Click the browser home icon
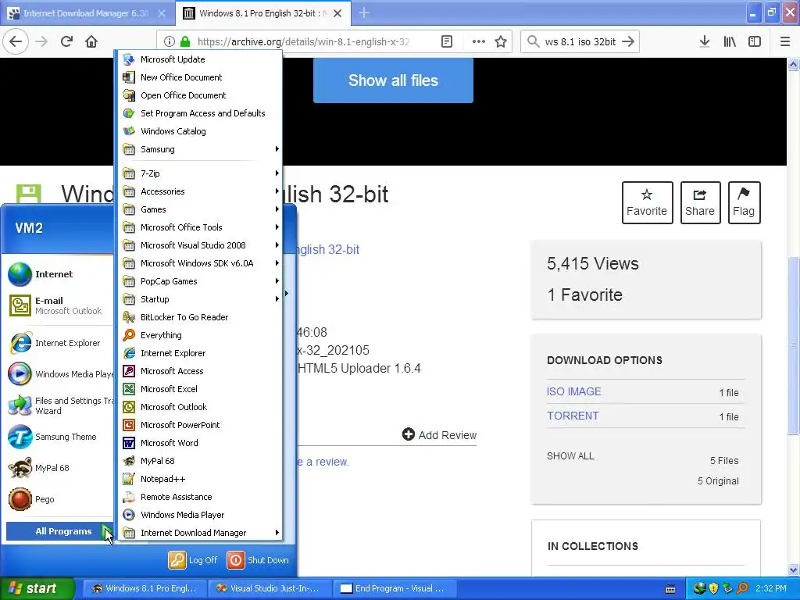 pyautogui.click(x=91, y=41)
